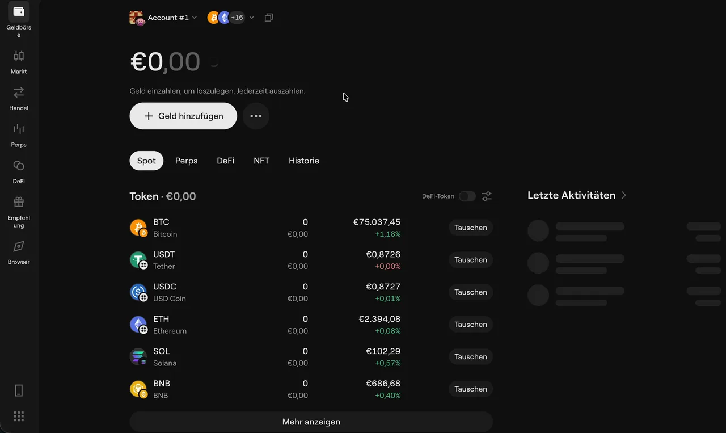Click the Geld hinzufügen button
The height and width of the screenshot is (433, 726).
pos(183,116)
